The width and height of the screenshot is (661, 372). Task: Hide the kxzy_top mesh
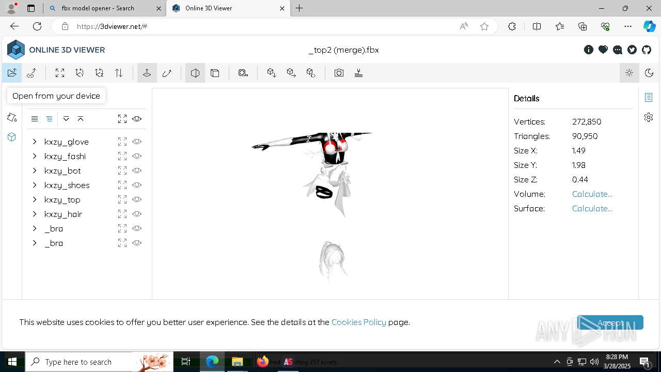click(x=137, y=199)
